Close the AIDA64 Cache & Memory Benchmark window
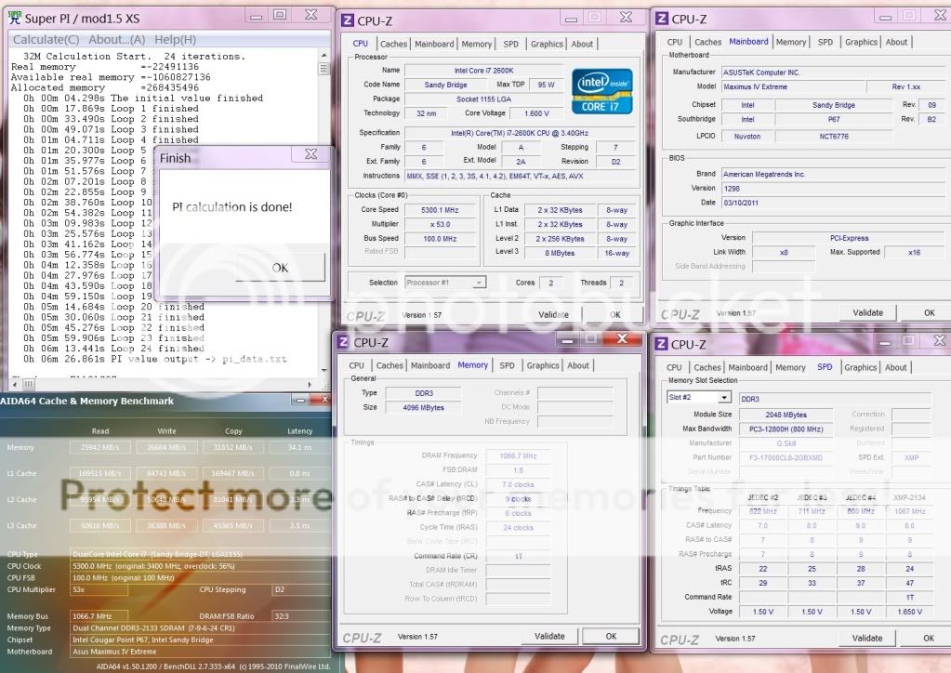Screen dimensions: 951x673 (325, 399)
